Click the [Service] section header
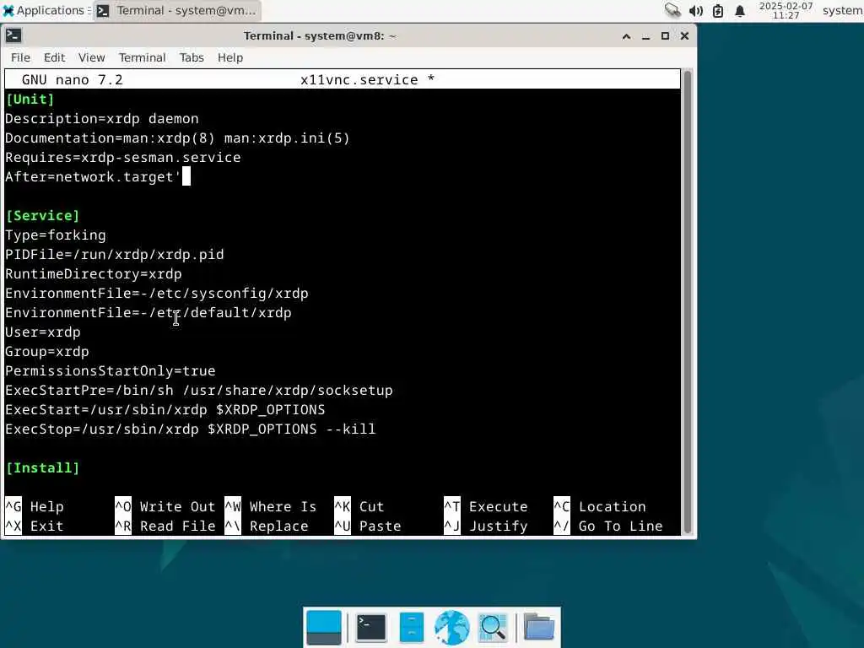The height and width of the screenshot is (648, 864). pyautogui.click(x=42, y=215)
